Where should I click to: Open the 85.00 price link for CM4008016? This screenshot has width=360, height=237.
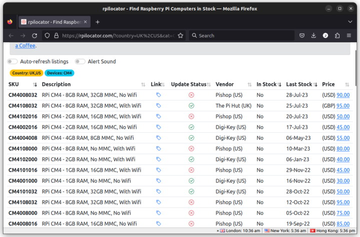(x=343, y=224)
